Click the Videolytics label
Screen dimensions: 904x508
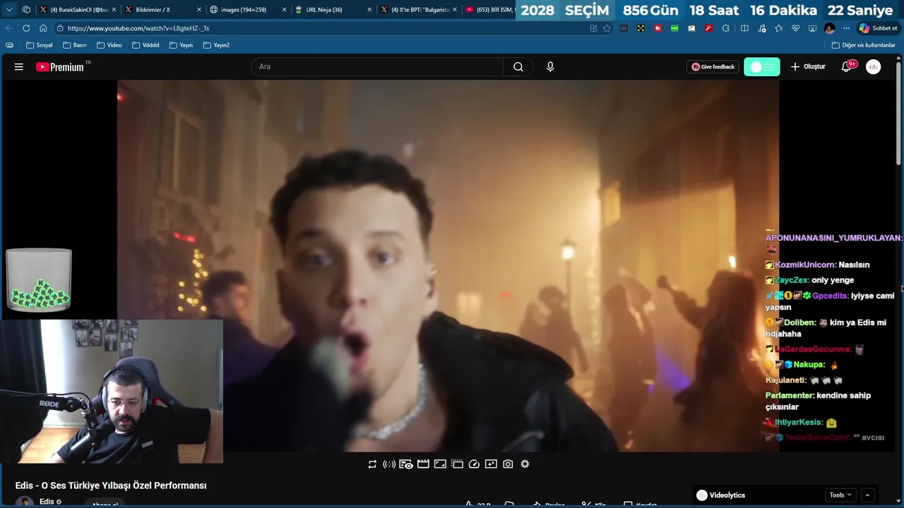coord(727,495)
